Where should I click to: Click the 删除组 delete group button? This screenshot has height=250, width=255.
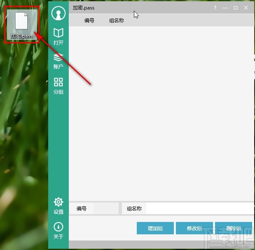(234, 228)
